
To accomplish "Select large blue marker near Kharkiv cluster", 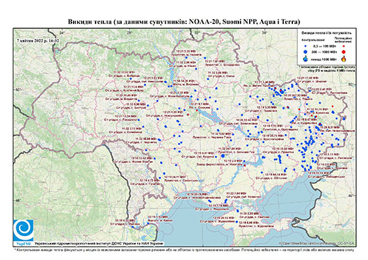I will click(x=282, y=92).
